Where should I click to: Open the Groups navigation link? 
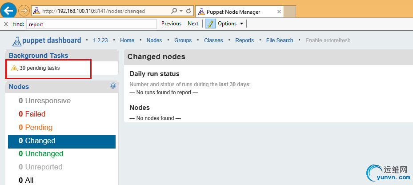tap(183, 40)
